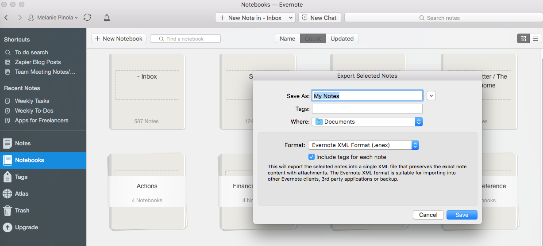Open Trash in the sidebar
Image resolution: width=543 pixels, height=246 pixels.
tap(22, 210)
